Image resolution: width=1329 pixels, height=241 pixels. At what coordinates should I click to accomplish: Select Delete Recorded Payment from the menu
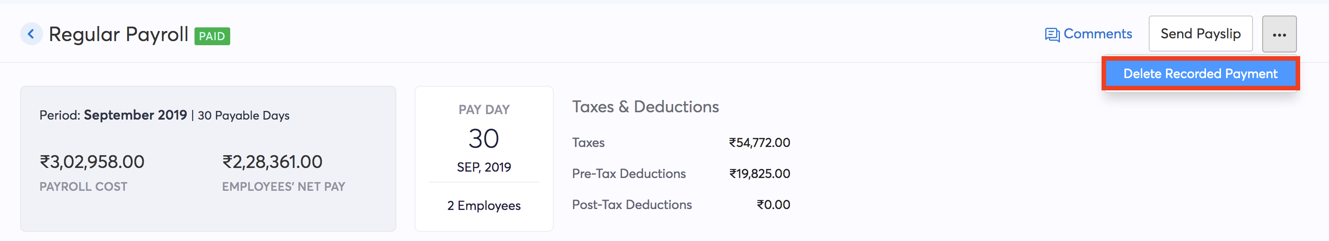[1200, 73]
